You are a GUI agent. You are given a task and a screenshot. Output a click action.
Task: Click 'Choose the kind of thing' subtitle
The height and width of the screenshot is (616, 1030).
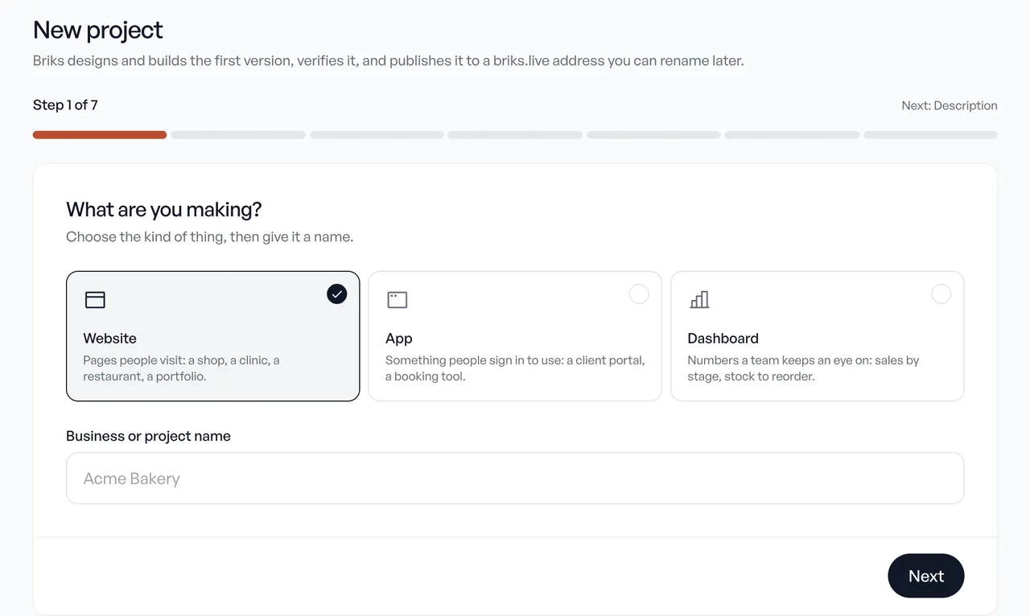[210, 237]
